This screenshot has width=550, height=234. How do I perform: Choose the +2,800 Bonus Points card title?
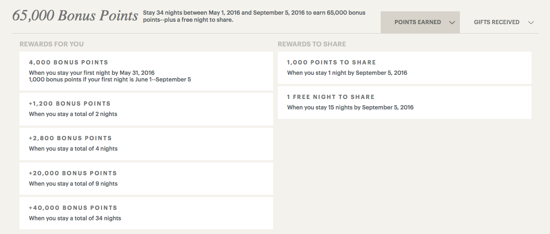point(70,138)
